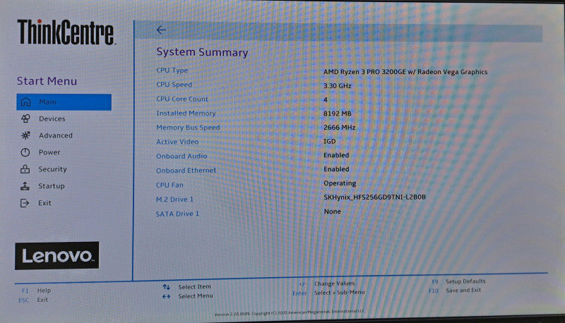Click the F1 Help hint
The width and height of the screenshot is (565, 323).
37,291
